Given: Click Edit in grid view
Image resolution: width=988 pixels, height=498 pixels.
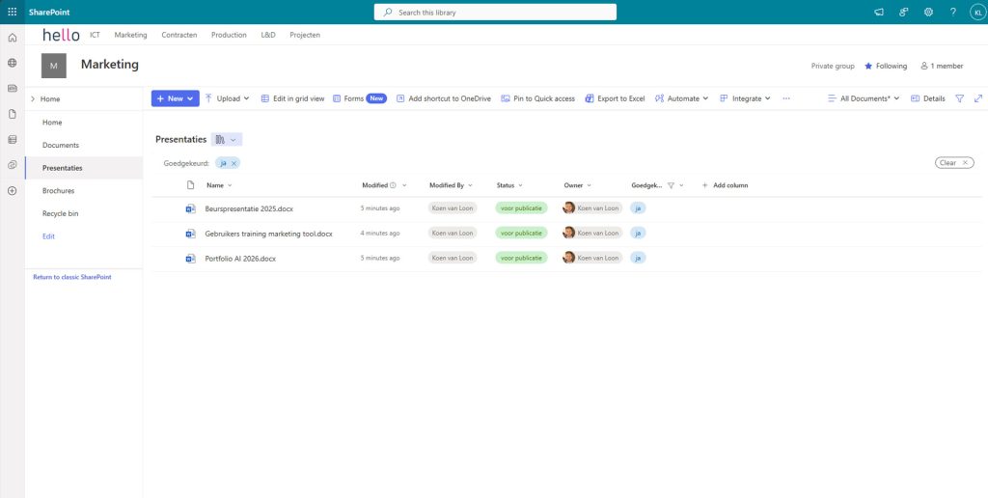Looking at the screenshot, I should click(293, 98).
